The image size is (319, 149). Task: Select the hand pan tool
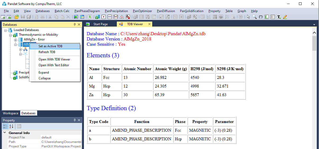click(x=261, y=17)
